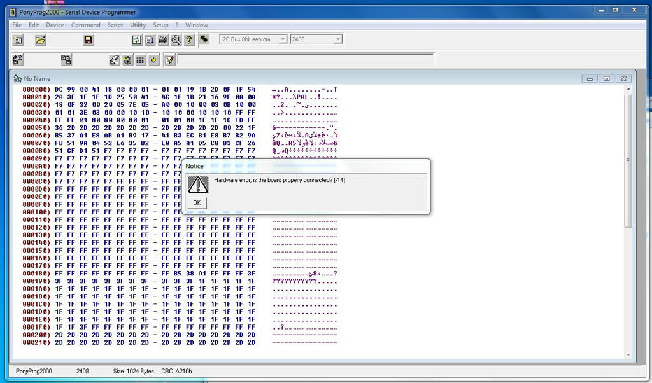Image resolution: width=652 pixels, height=383 pixels.
Task: Open the Window menu
Action: pos(197,25)
